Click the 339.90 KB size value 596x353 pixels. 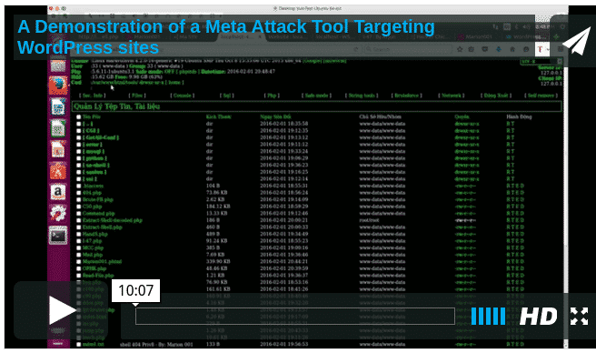click(218, 262)
